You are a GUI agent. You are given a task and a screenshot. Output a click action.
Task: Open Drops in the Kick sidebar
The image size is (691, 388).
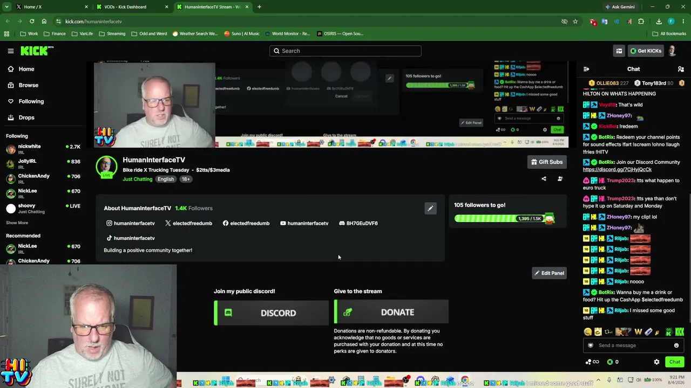click(x=21, y=117)
